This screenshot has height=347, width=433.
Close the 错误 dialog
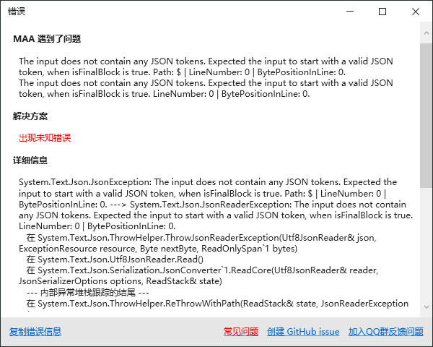point(416,12)
